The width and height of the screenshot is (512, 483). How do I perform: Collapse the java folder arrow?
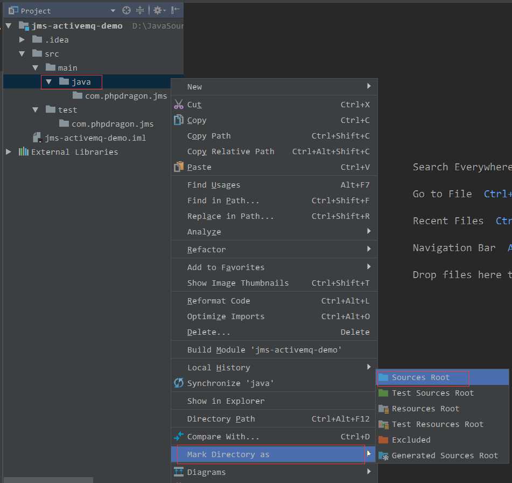[48, 82]
